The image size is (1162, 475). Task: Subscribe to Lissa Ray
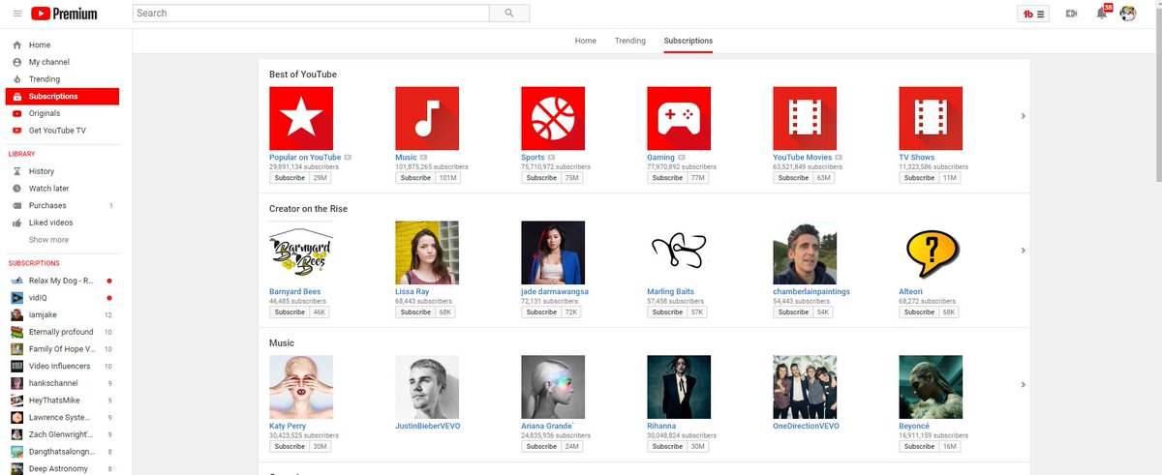(415, 312)
